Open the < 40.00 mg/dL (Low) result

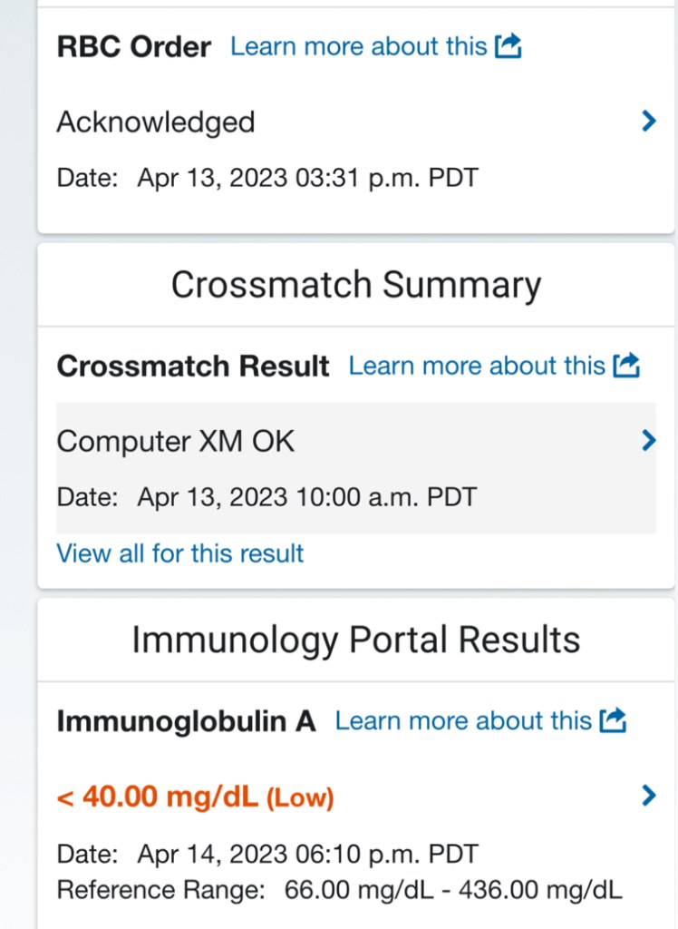coord(196,797)
